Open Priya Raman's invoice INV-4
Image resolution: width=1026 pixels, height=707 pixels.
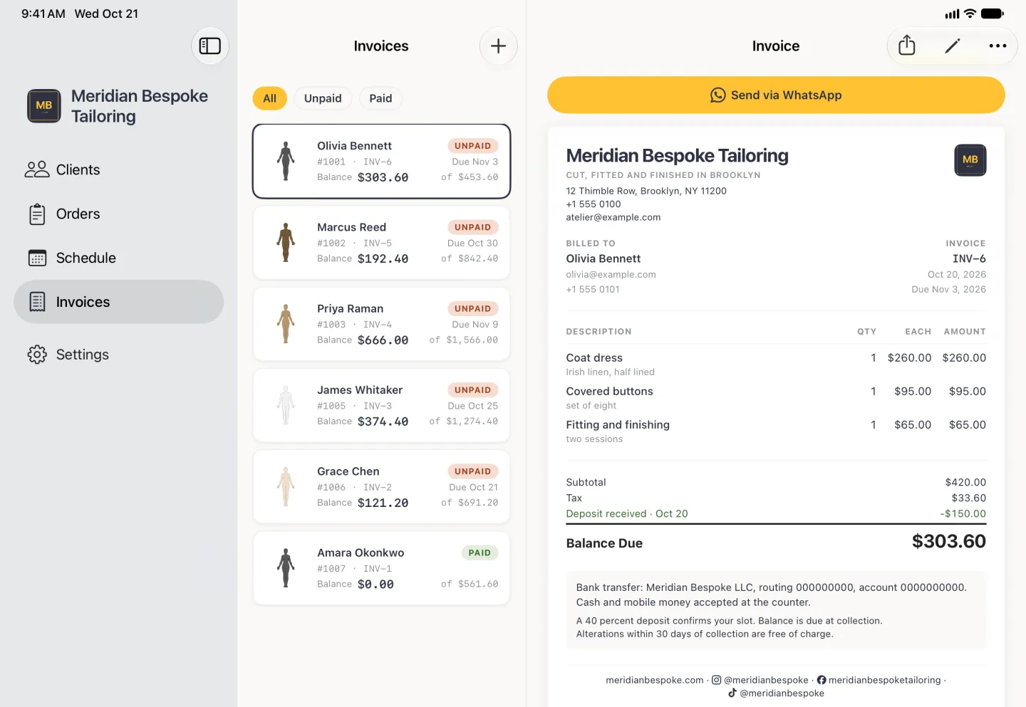[382, 324]
